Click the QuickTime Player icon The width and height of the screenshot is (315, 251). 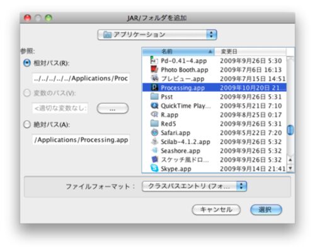pyautogui.click(x=154, y=106)
